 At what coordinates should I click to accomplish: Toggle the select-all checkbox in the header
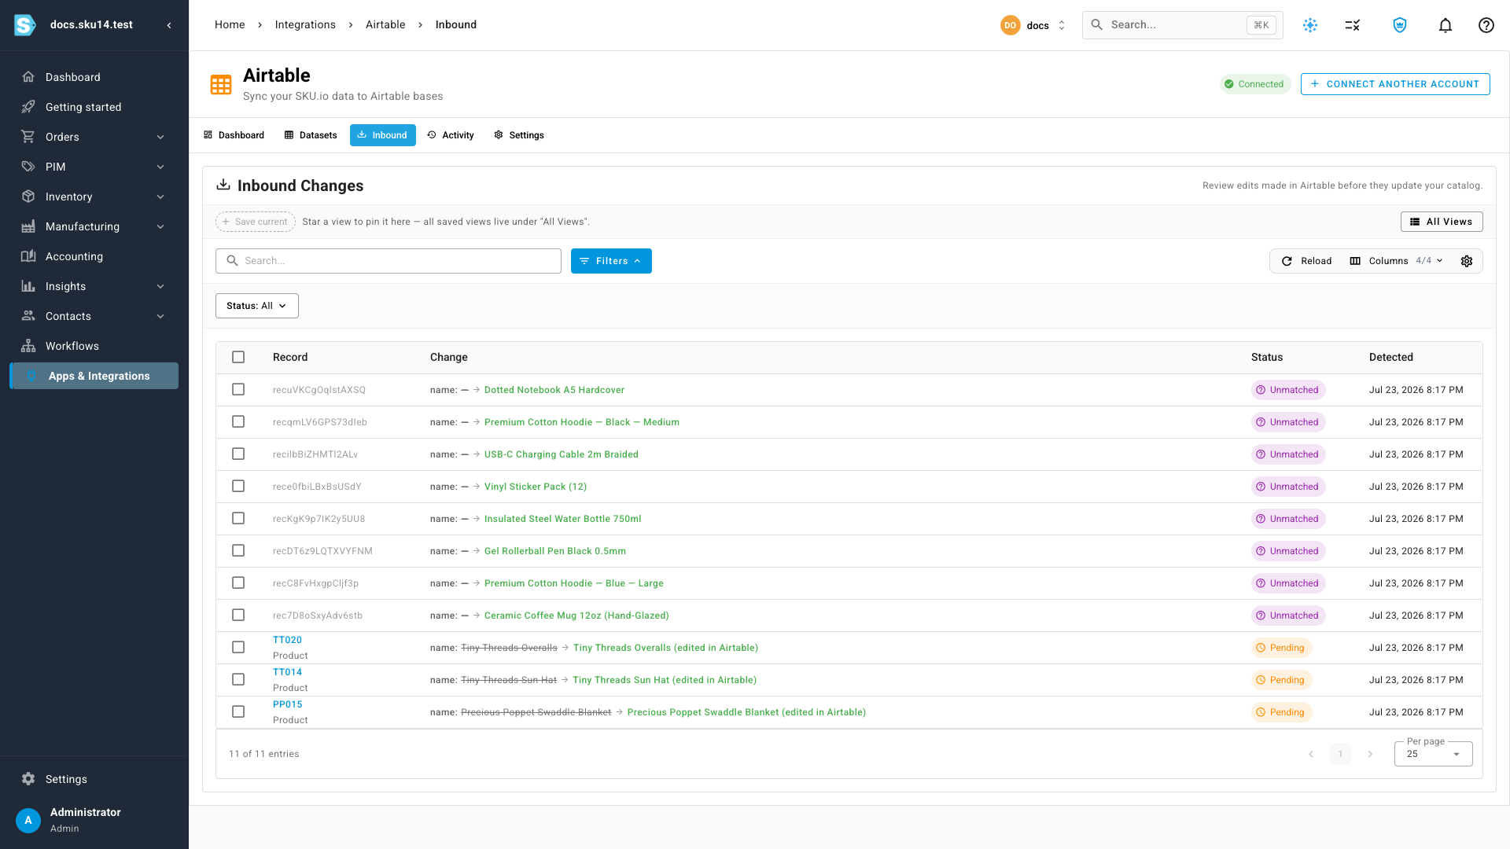[238, 357]
